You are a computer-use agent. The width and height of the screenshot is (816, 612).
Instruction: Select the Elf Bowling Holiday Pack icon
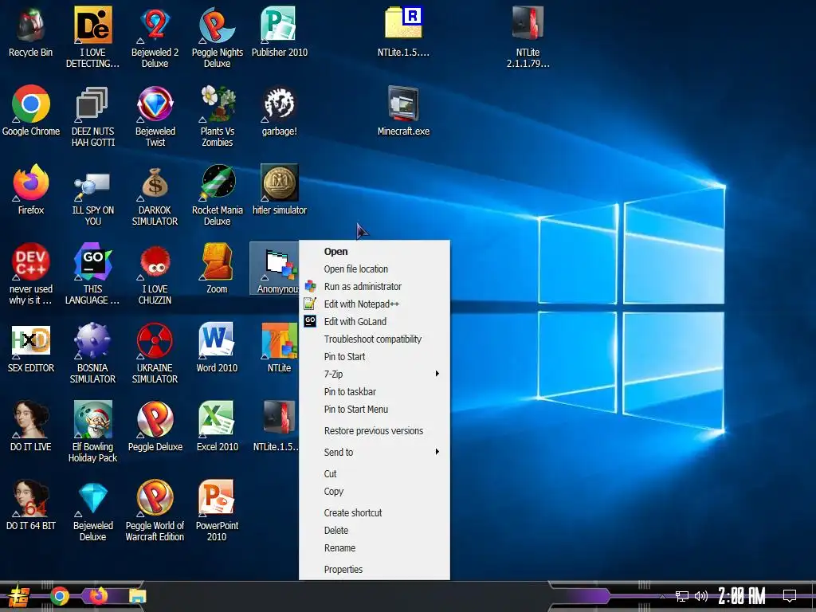[x=92, y=432]
